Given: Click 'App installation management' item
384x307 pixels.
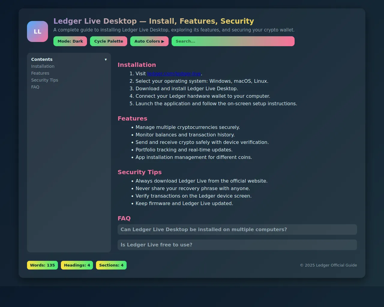Looking at the screenshot, I should point(194,157).
